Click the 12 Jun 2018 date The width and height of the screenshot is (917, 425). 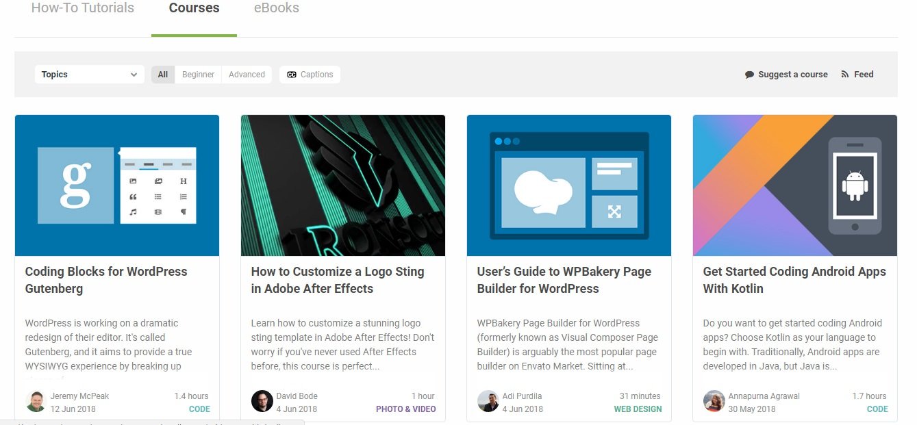[x=73, y=409]
